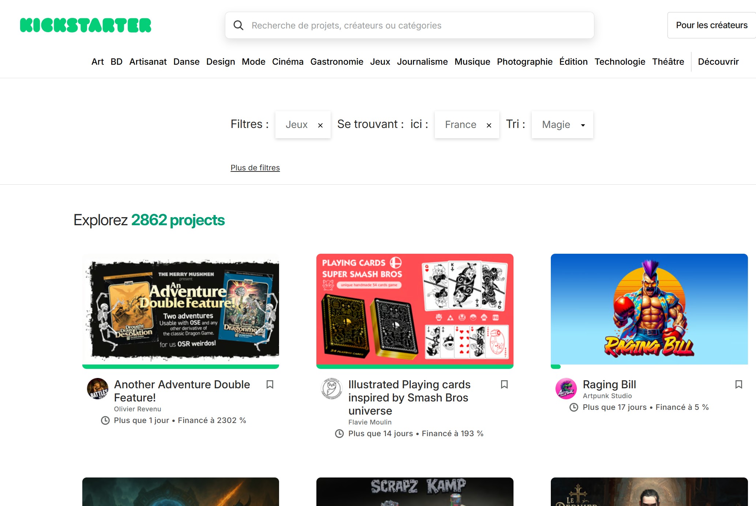This screenshot has height=506, width=756.
Task: Click the Kickstarter logo
Action: click(86, 25)
